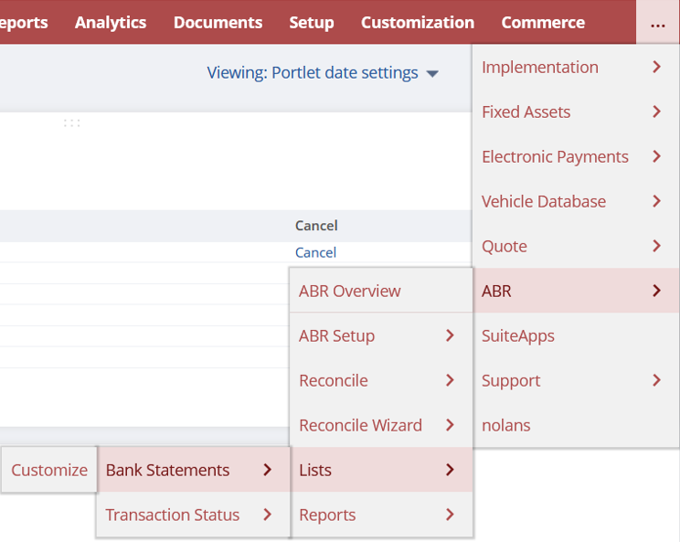
Task: Open the Analytics menu
Action: tap(111, 23)
